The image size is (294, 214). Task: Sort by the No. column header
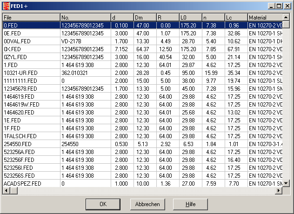pos(85,17)
